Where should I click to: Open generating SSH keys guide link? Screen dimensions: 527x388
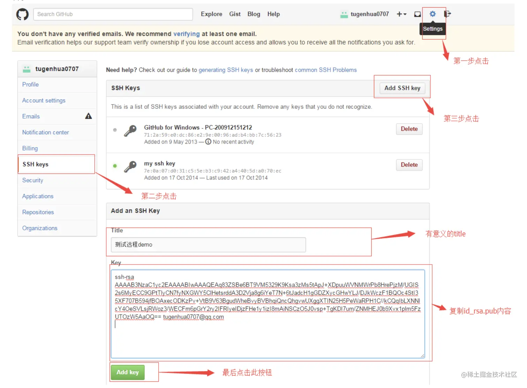(226, 70)
